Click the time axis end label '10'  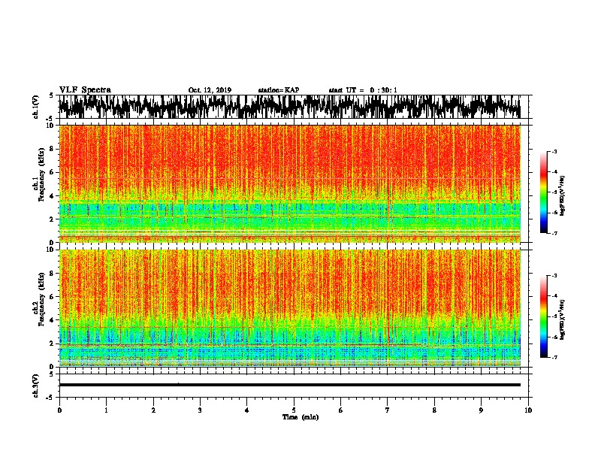[x=528, y=410]
